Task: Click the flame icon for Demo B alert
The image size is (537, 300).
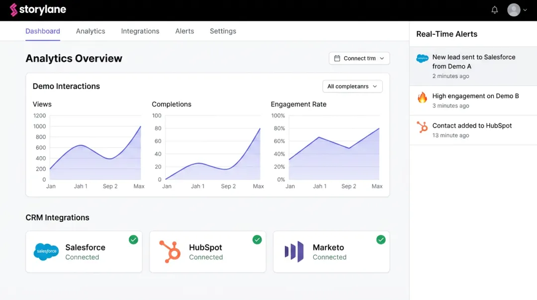Action: (x=422, y=98)
